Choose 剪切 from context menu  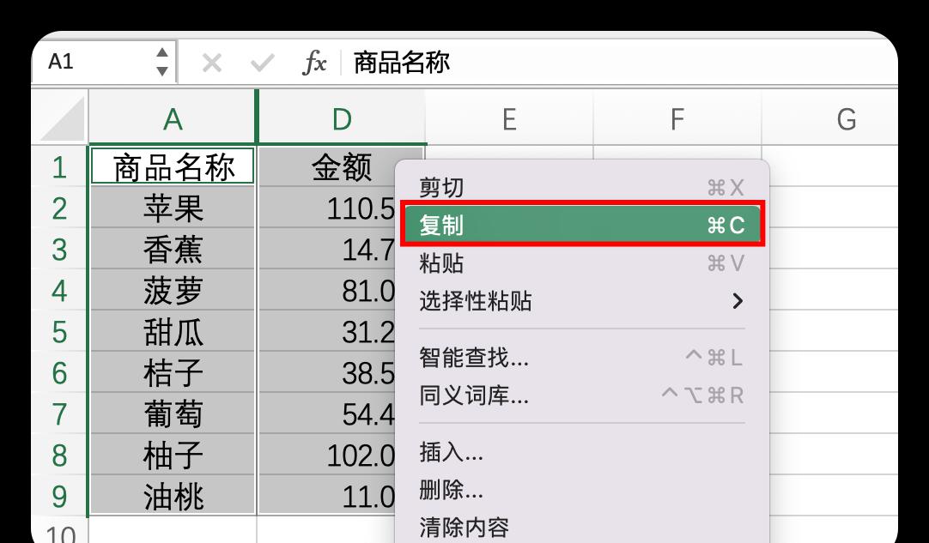coord(582,188)
